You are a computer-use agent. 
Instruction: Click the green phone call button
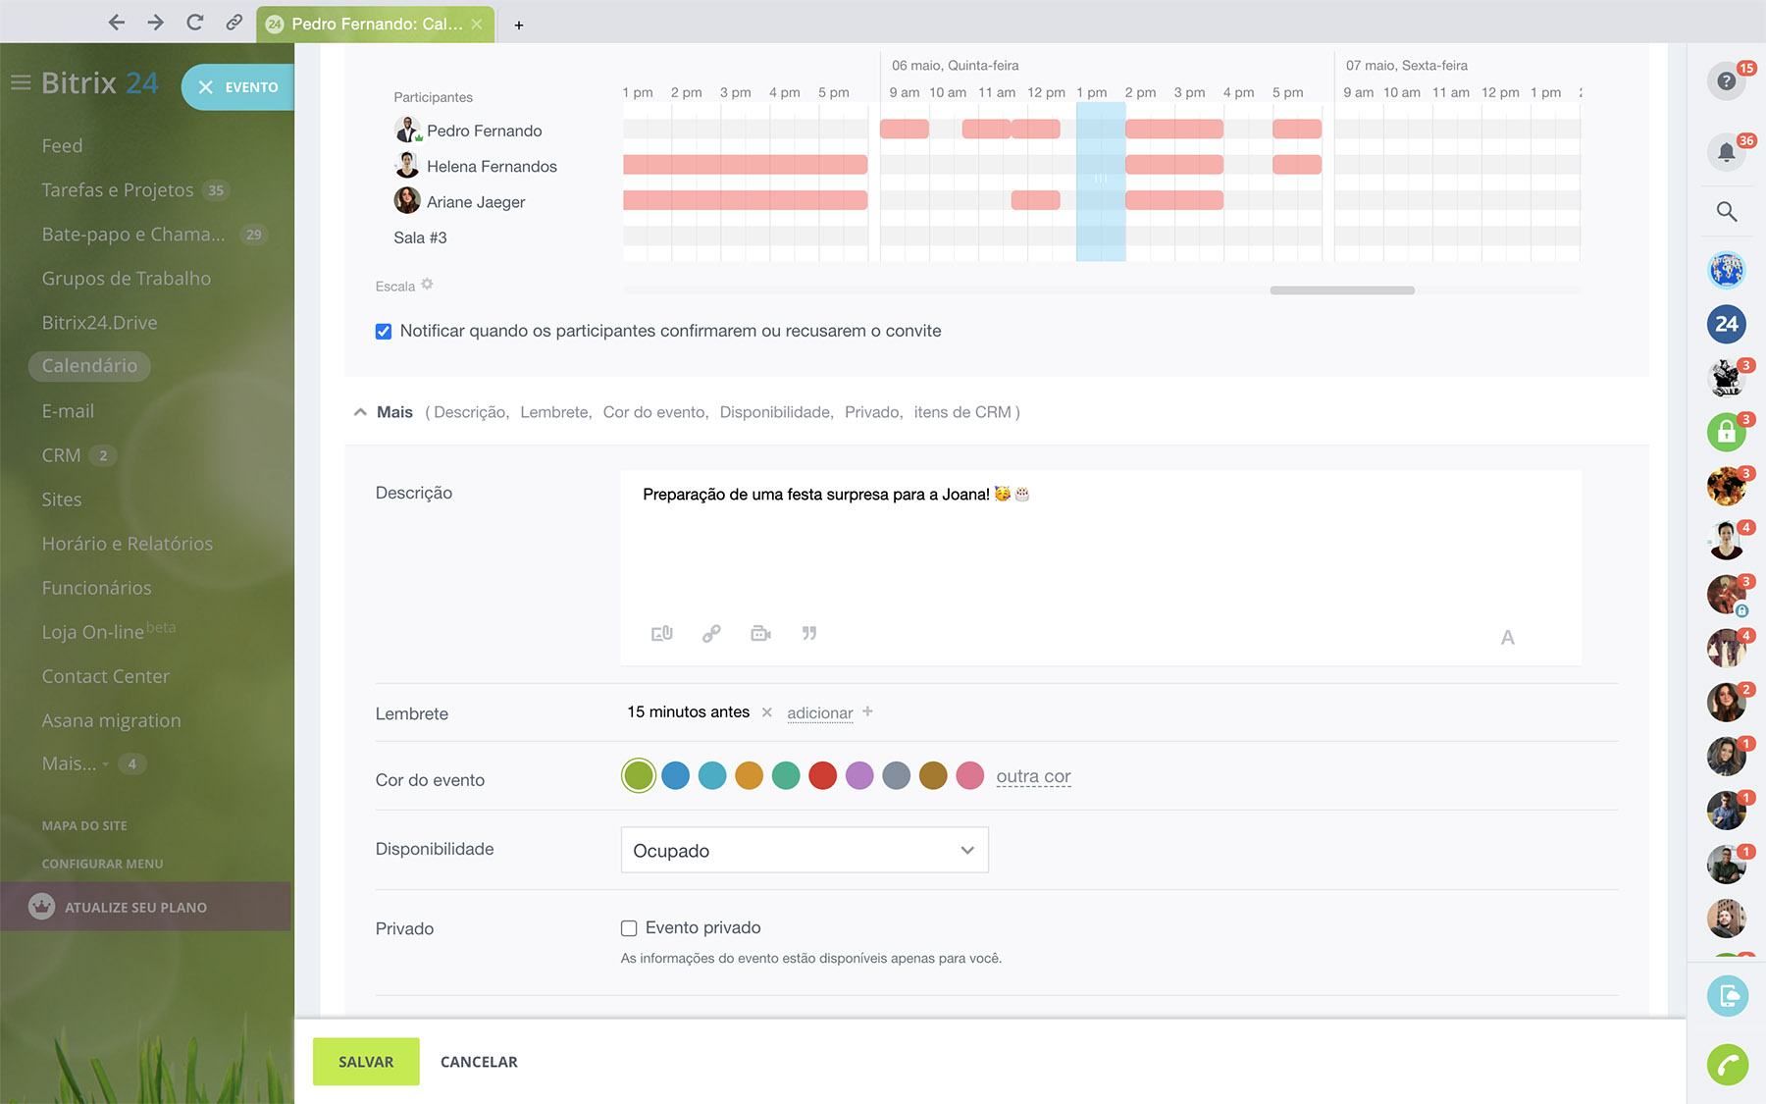coord(1727,1065)
